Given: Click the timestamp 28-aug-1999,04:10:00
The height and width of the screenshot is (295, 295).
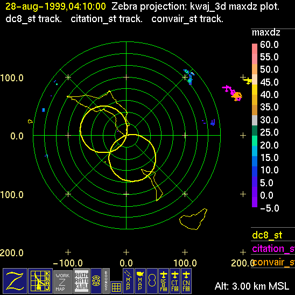Looking at the screenshot, I should coord(55,6).
